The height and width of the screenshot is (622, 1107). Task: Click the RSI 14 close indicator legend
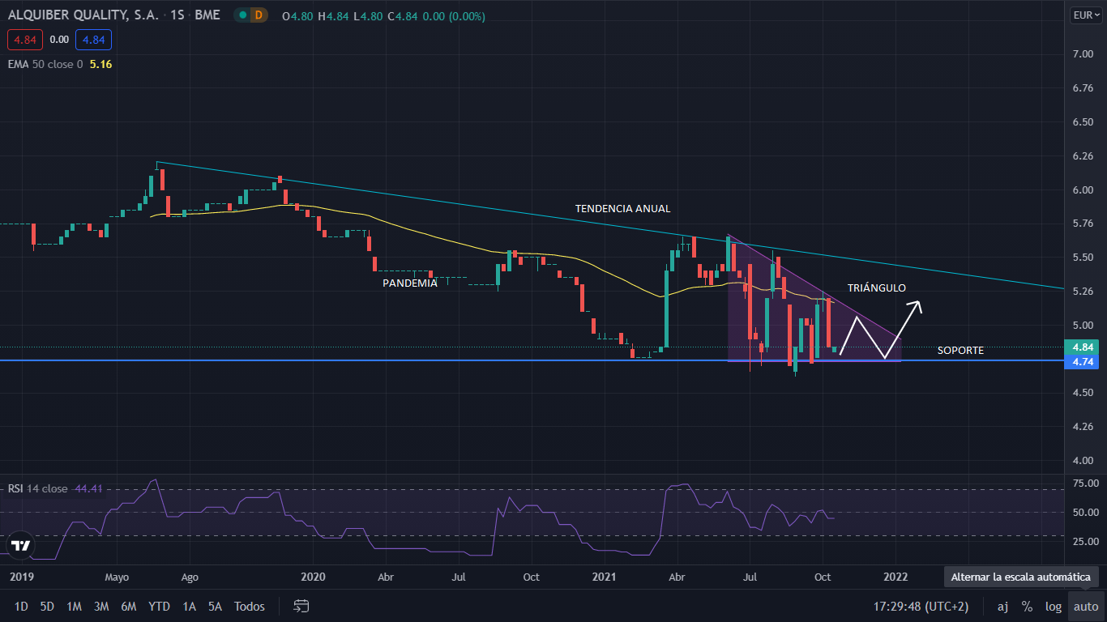coord(37,488)
